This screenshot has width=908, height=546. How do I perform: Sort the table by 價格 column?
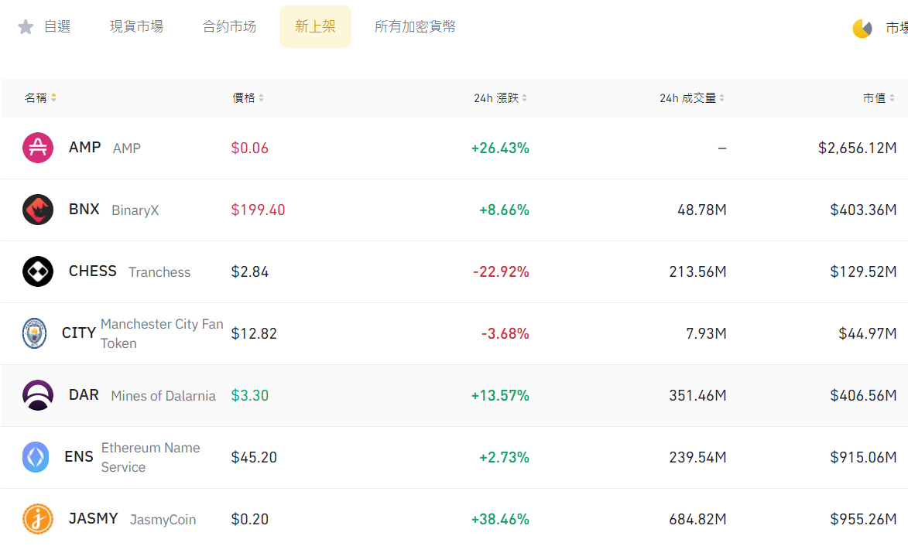tap(248, 97)
